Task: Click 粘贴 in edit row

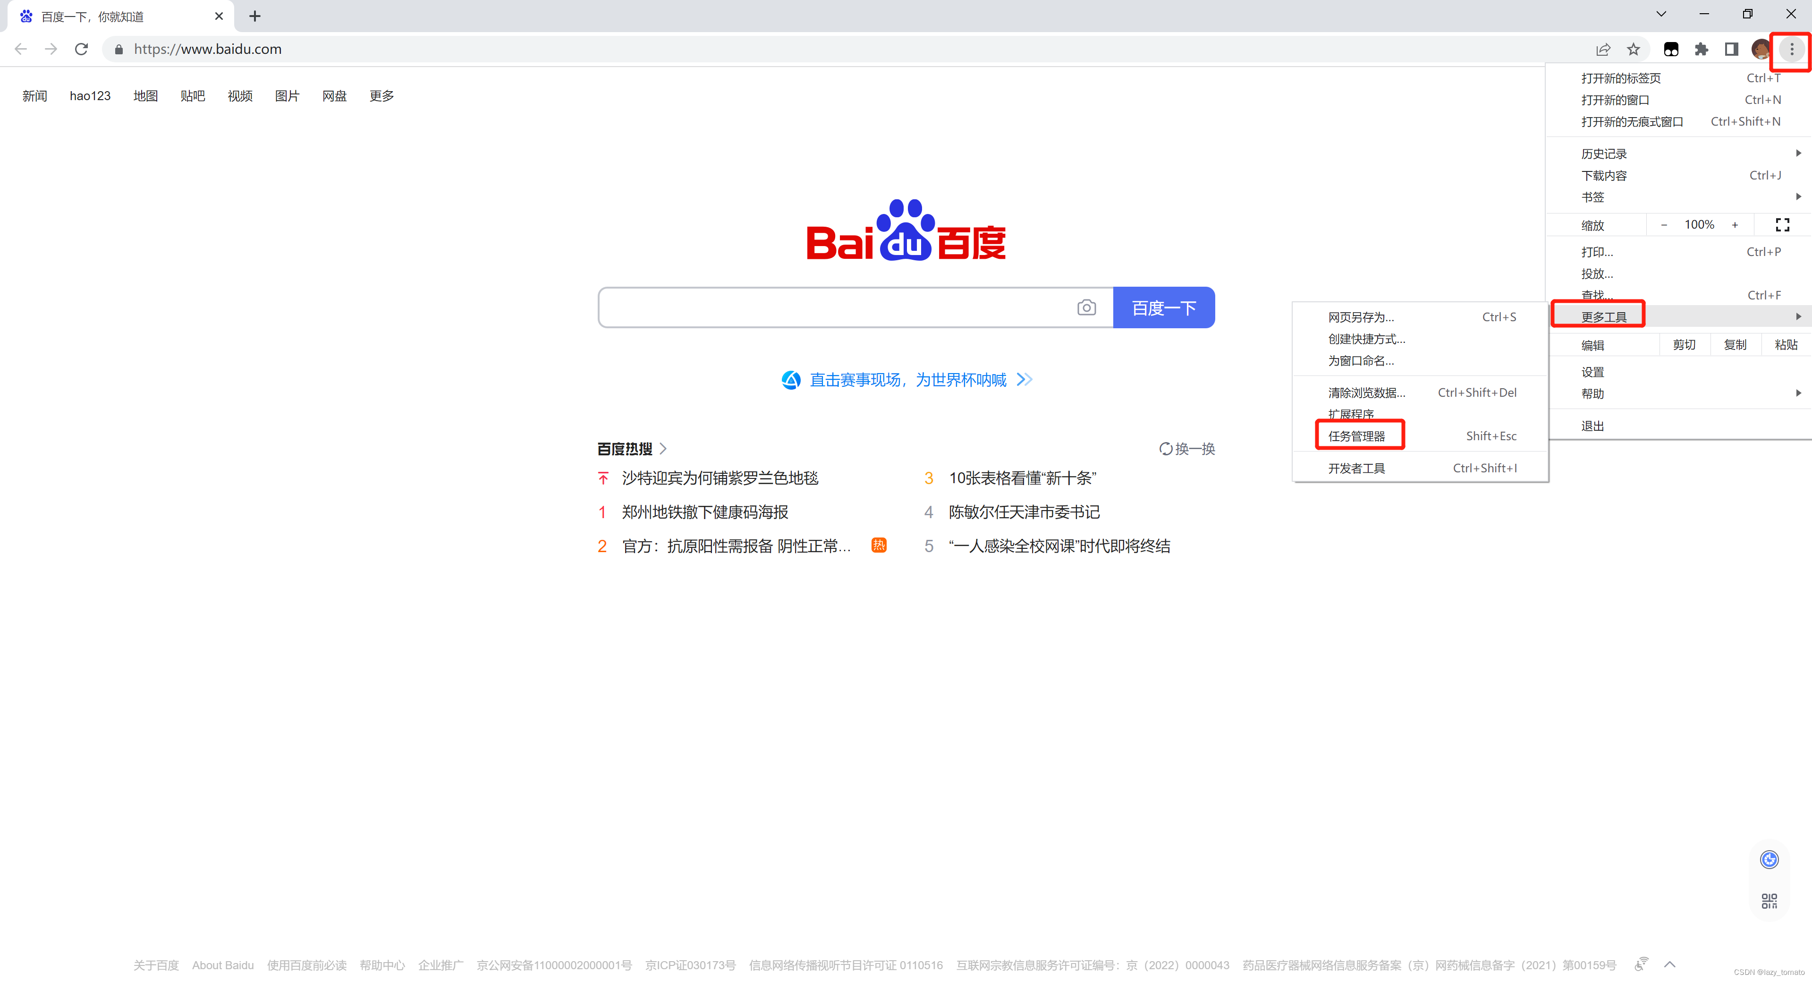Action: [x=1786, y=345]
